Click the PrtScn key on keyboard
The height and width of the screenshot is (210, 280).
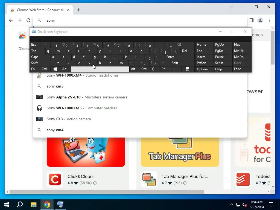coord(204,63)
